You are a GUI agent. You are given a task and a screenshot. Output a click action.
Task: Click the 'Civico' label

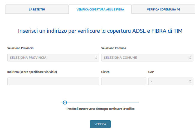click(x=105, y=72)
